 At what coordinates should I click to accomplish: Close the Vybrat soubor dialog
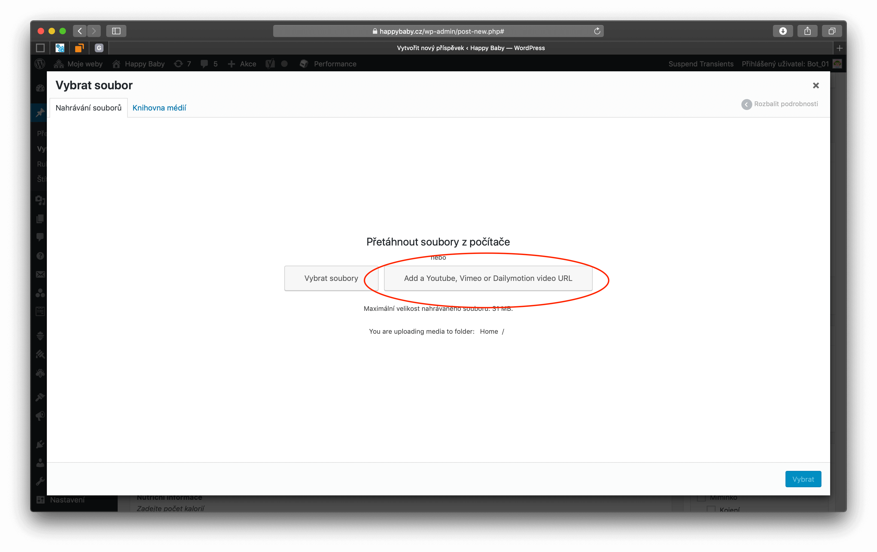[816, 85]
